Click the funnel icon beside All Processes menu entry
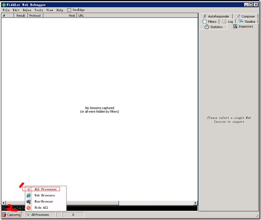This screenshot has height=220, width=261. pos(28,189)
